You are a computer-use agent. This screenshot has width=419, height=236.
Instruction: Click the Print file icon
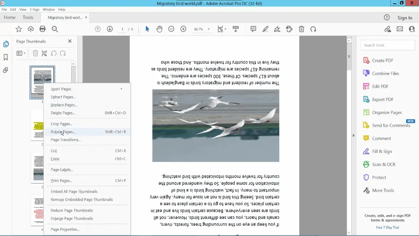[43, 29]
